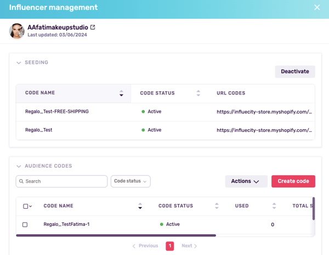Collapse the Audience Codes section

pos(19,166)
